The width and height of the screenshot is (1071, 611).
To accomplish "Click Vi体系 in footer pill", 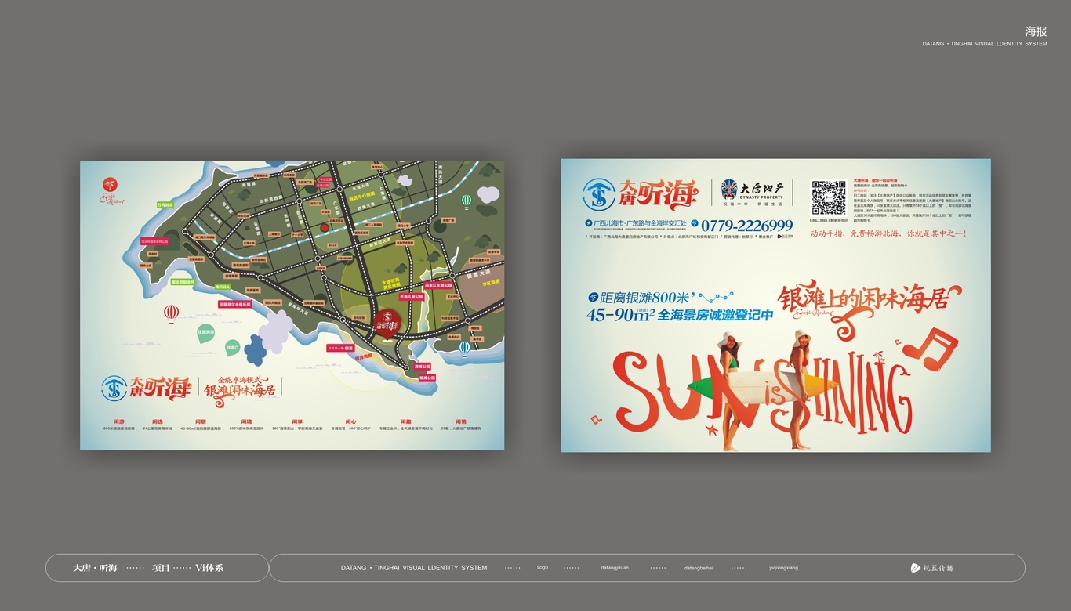I will coord(209,568).
